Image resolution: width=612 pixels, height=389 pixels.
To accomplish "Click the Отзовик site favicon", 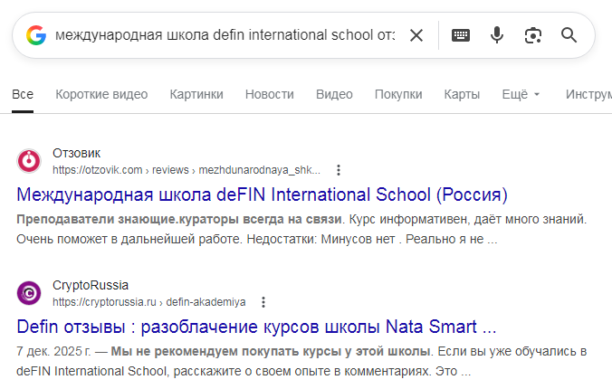I will click(30, 161).
